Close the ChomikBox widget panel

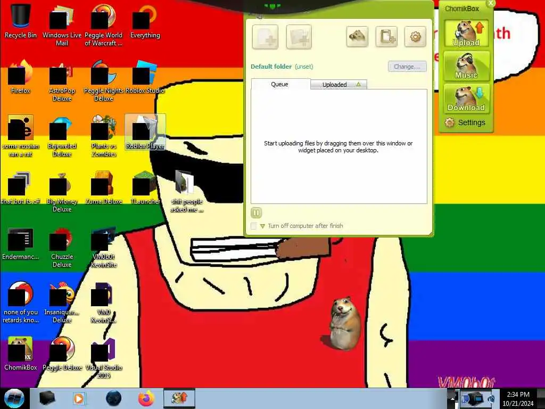point(490,4)
